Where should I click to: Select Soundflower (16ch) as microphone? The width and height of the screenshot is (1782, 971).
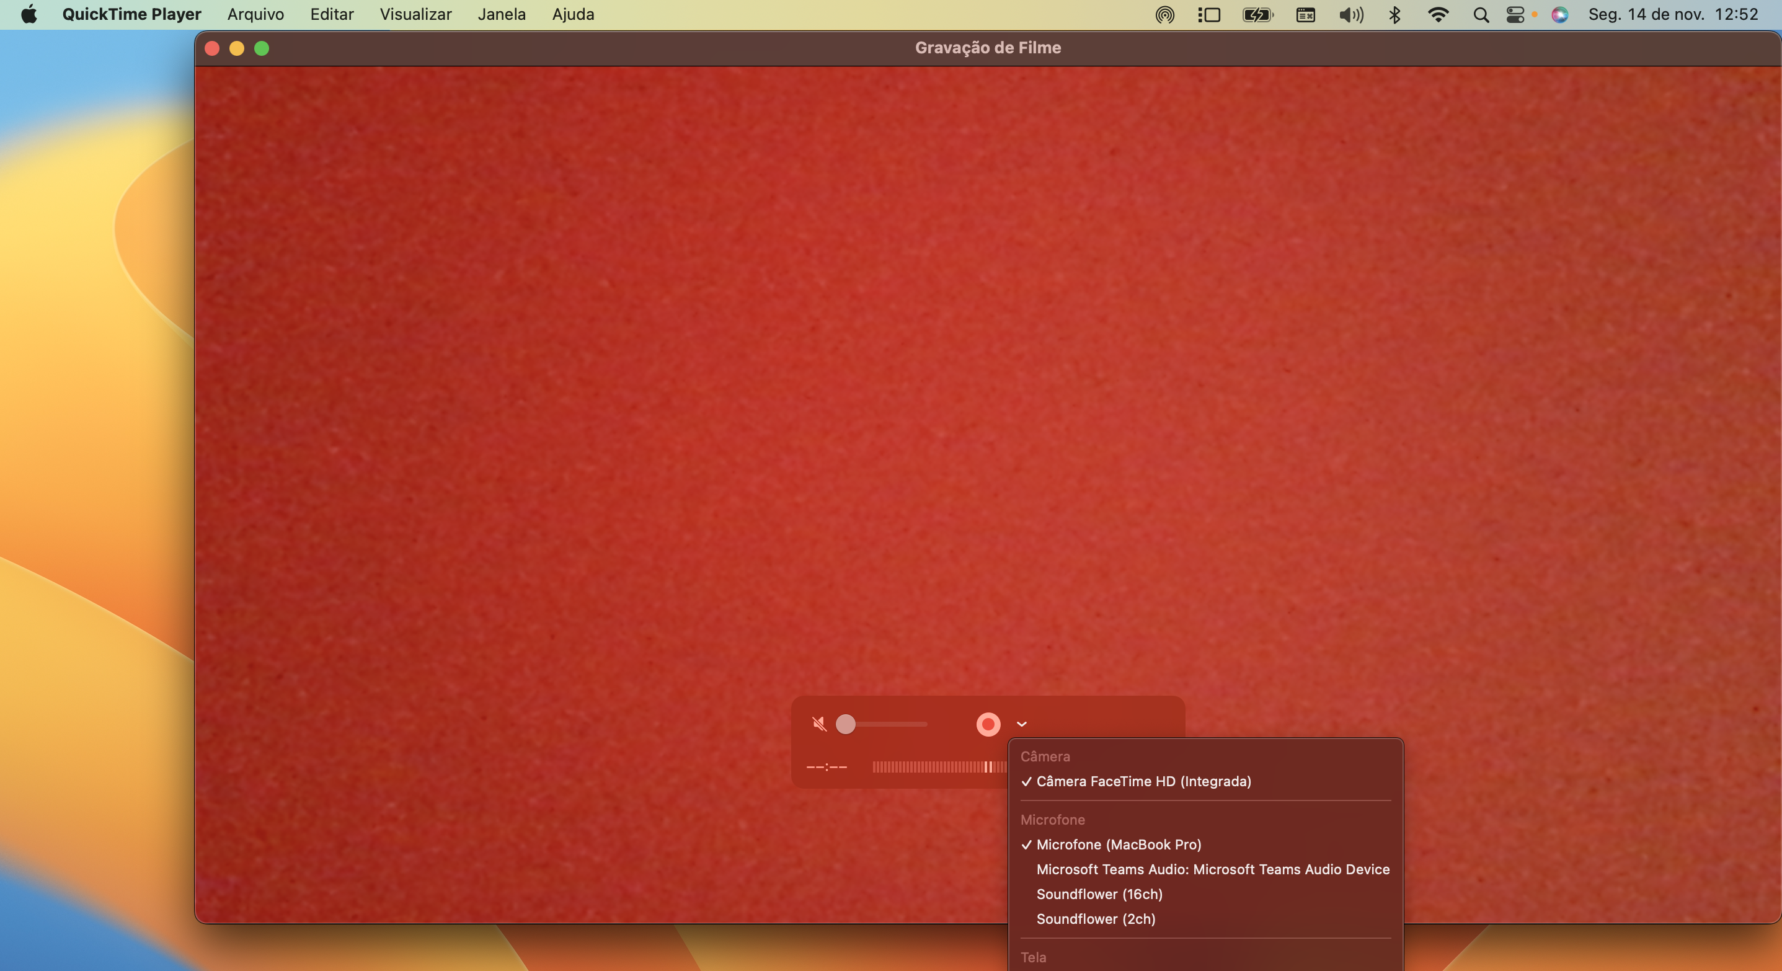[1099, 894]
